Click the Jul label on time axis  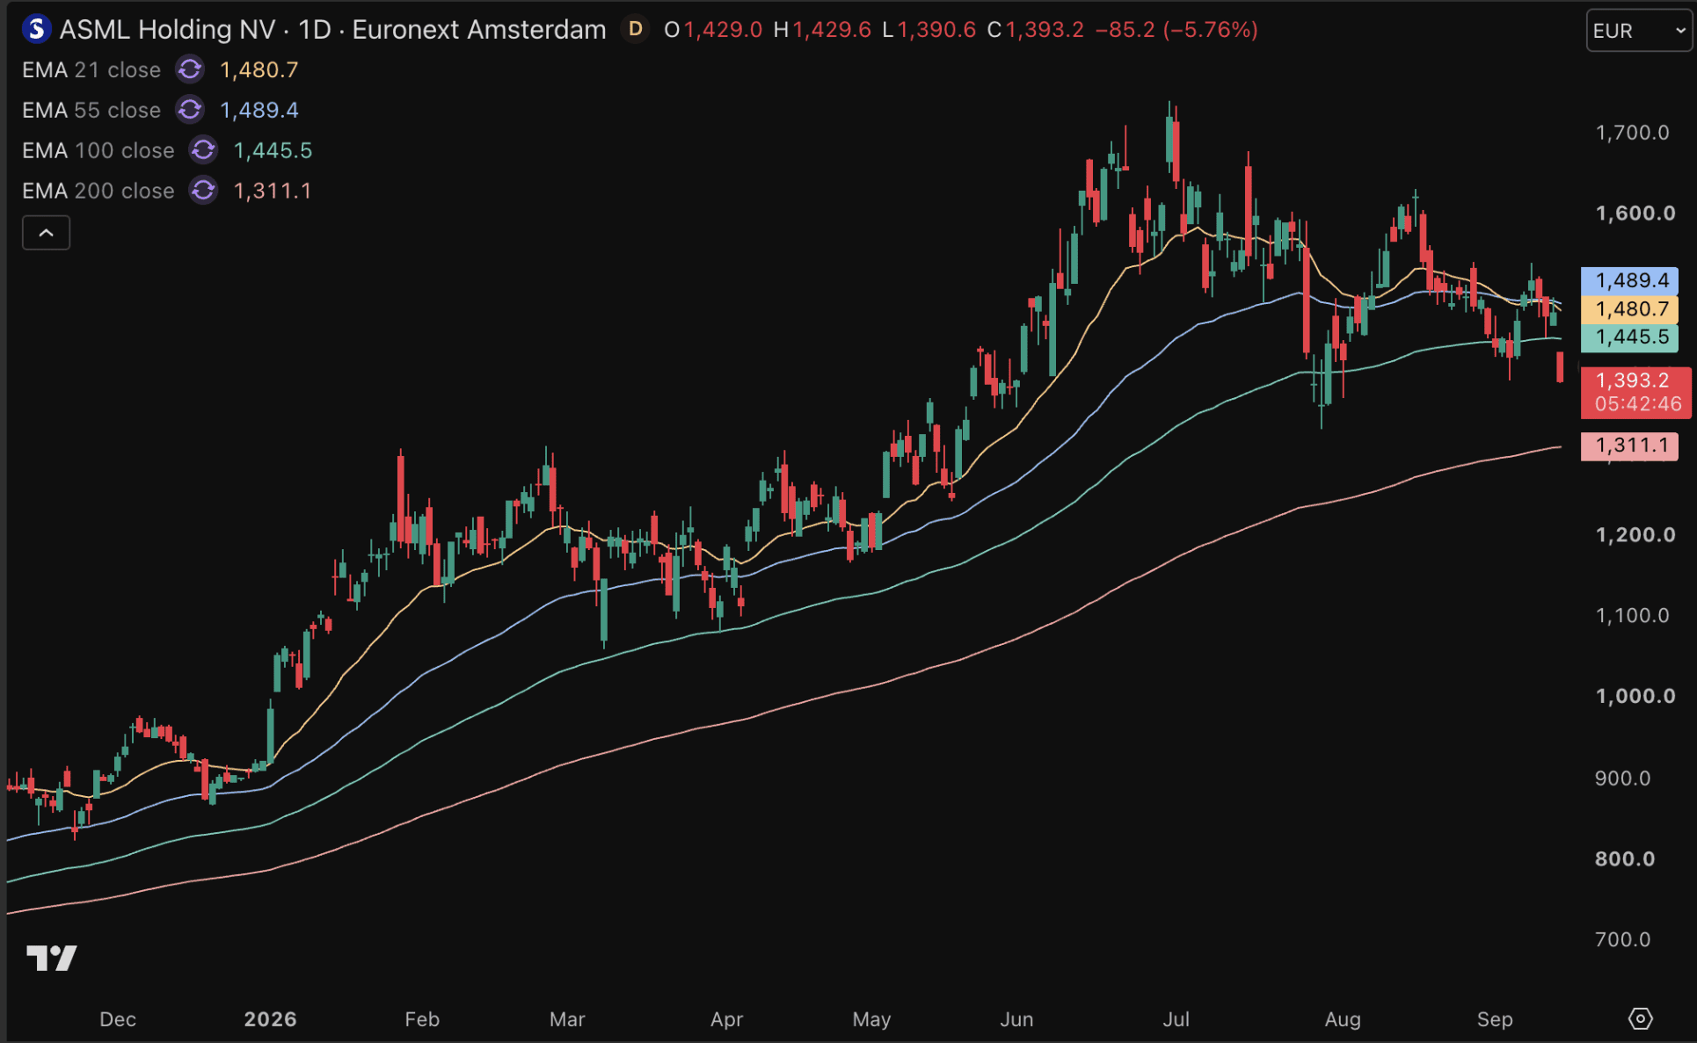(x=1176, y=1019)
